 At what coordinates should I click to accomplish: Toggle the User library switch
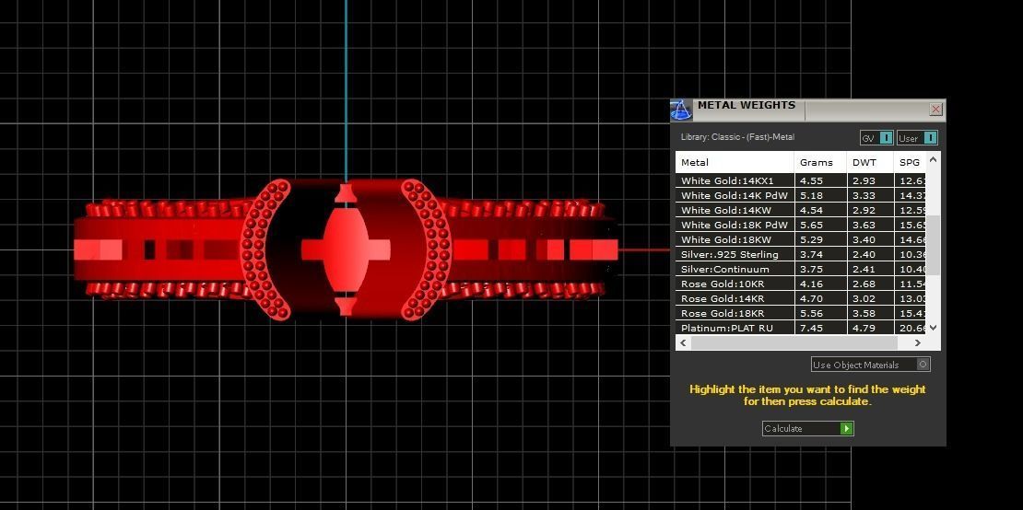[917, 138]
